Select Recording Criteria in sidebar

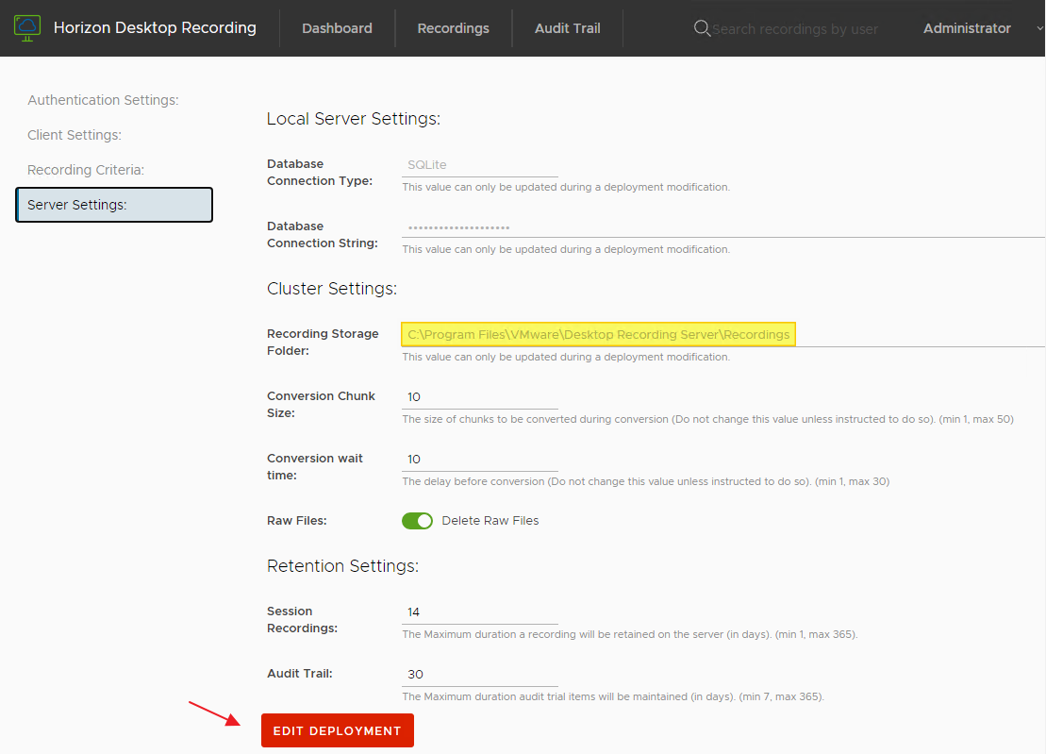tap(86, 170)
